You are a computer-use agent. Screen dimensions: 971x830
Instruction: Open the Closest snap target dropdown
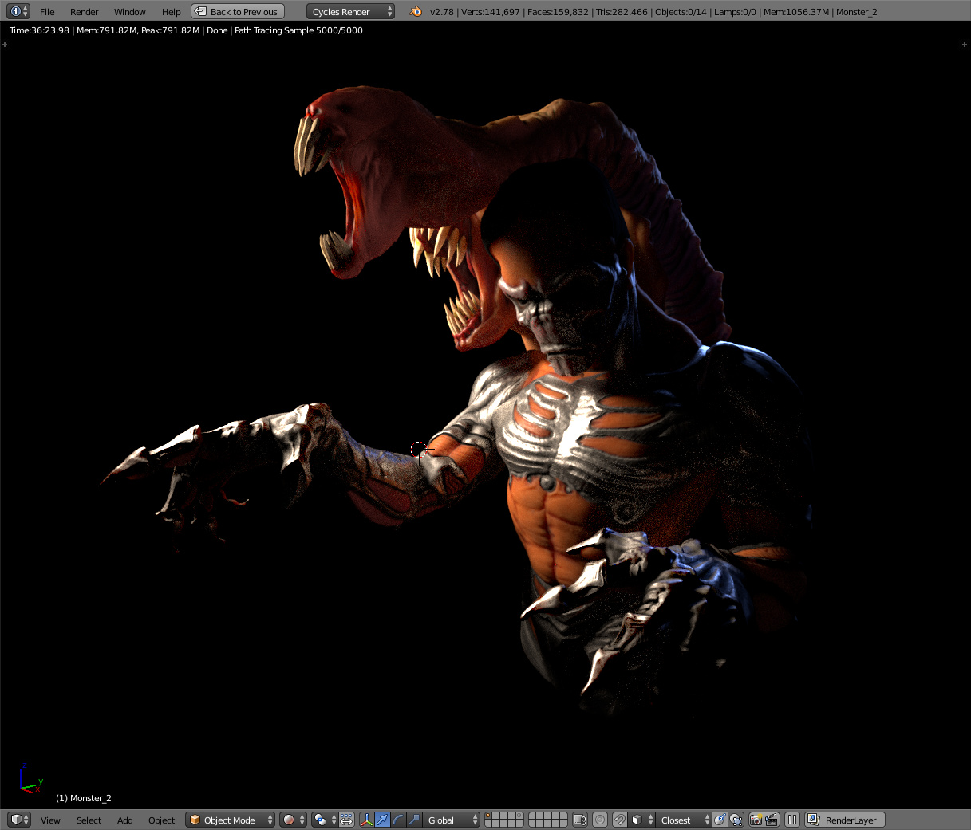tap(684, 820)
